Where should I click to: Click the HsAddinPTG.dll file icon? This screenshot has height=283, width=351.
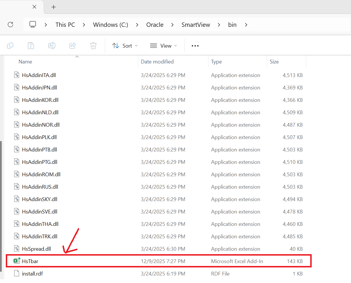pyautogui.click(x=17, y=162)
